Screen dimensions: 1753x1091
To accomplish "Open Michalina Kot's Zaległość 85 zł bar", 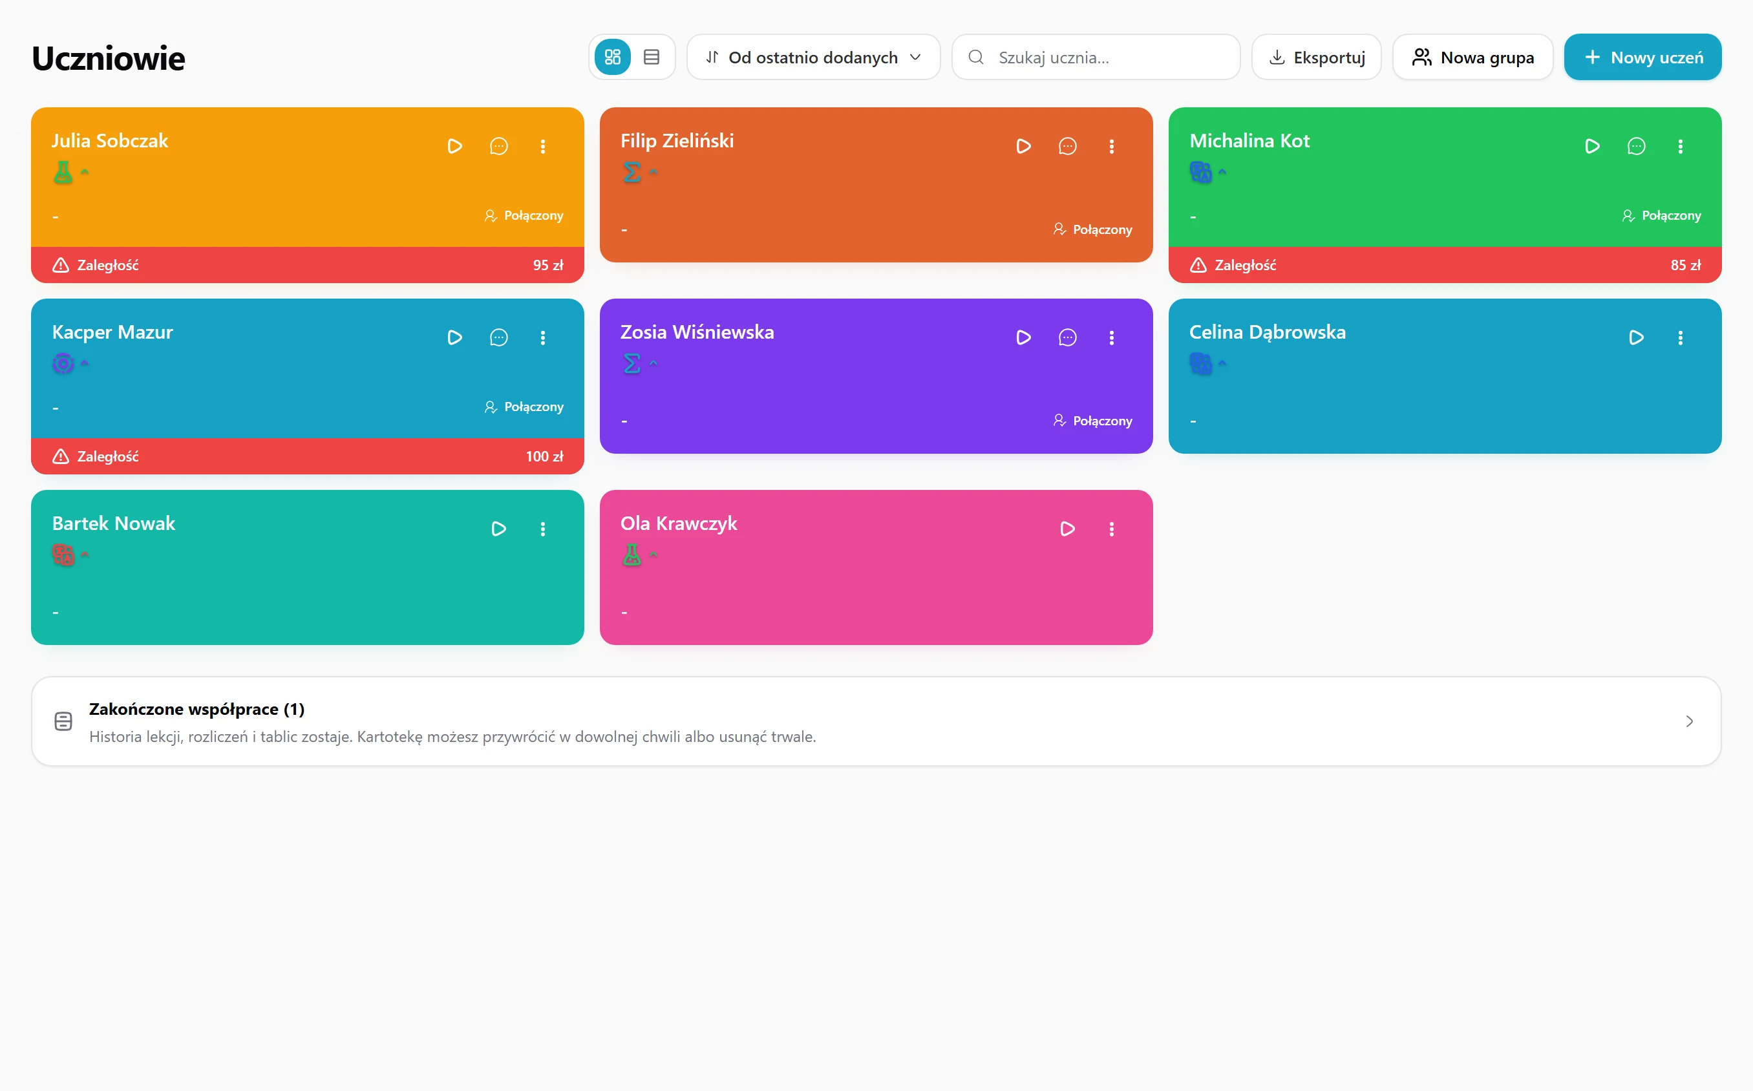I will click(x=1445, y=265).
